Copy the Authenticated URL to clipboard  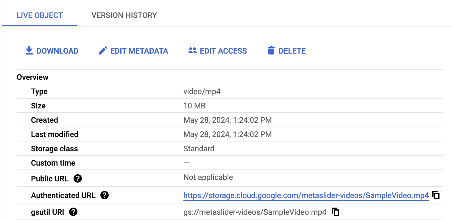436,195
